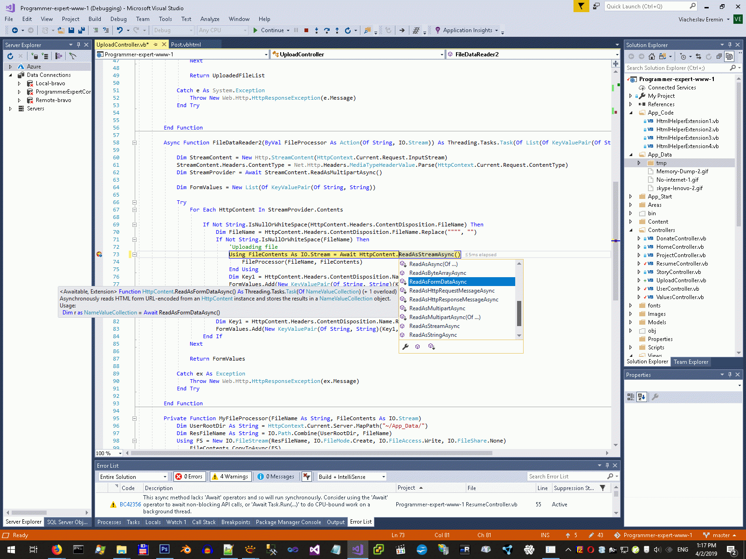Toggle the 0 Errors filter
Viewport: 746px width, 559px height.
click(x=190, y=477)
